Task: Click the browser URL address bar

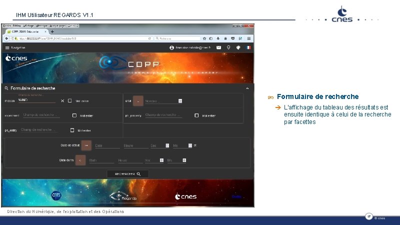Action: (x=81, y=38)
